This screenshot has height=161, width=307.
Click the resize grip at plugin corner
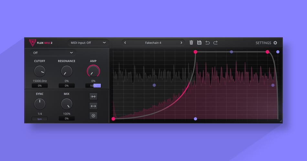point(281,121)
